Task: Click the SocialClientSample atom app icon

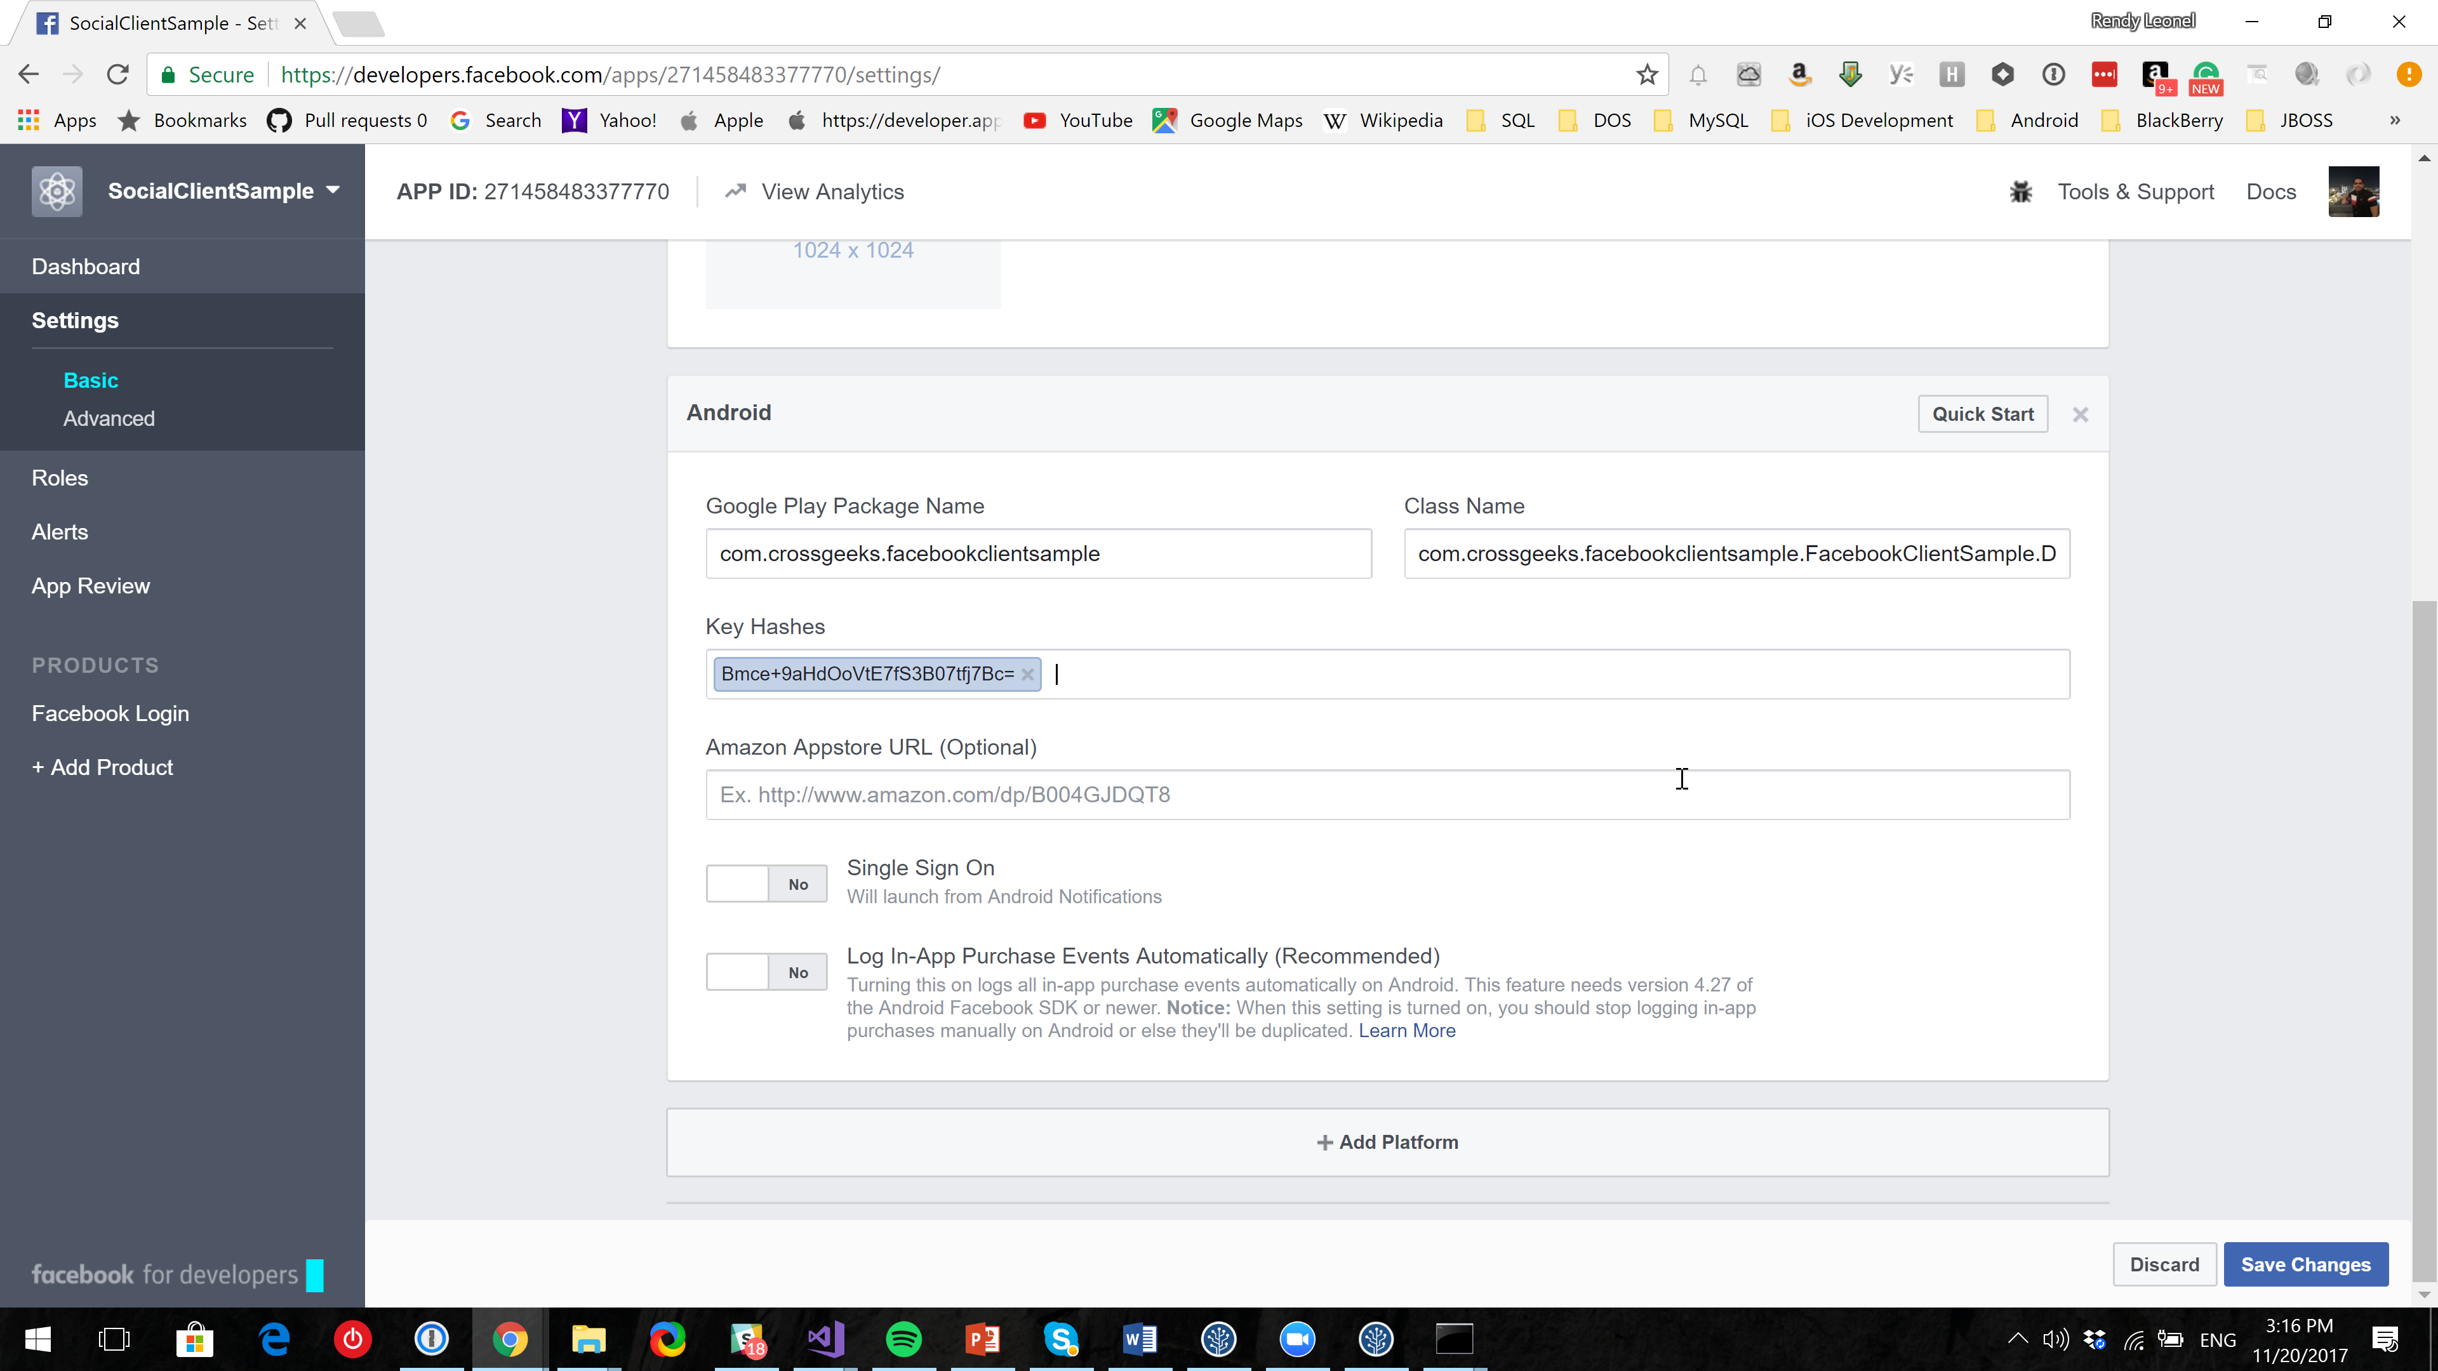Action: 57,191
